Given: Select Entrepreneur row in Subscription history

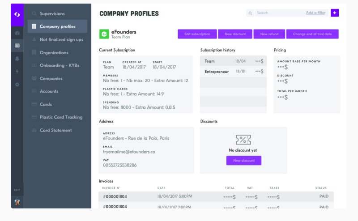Looking at the screenshot, I should [233, 72].
